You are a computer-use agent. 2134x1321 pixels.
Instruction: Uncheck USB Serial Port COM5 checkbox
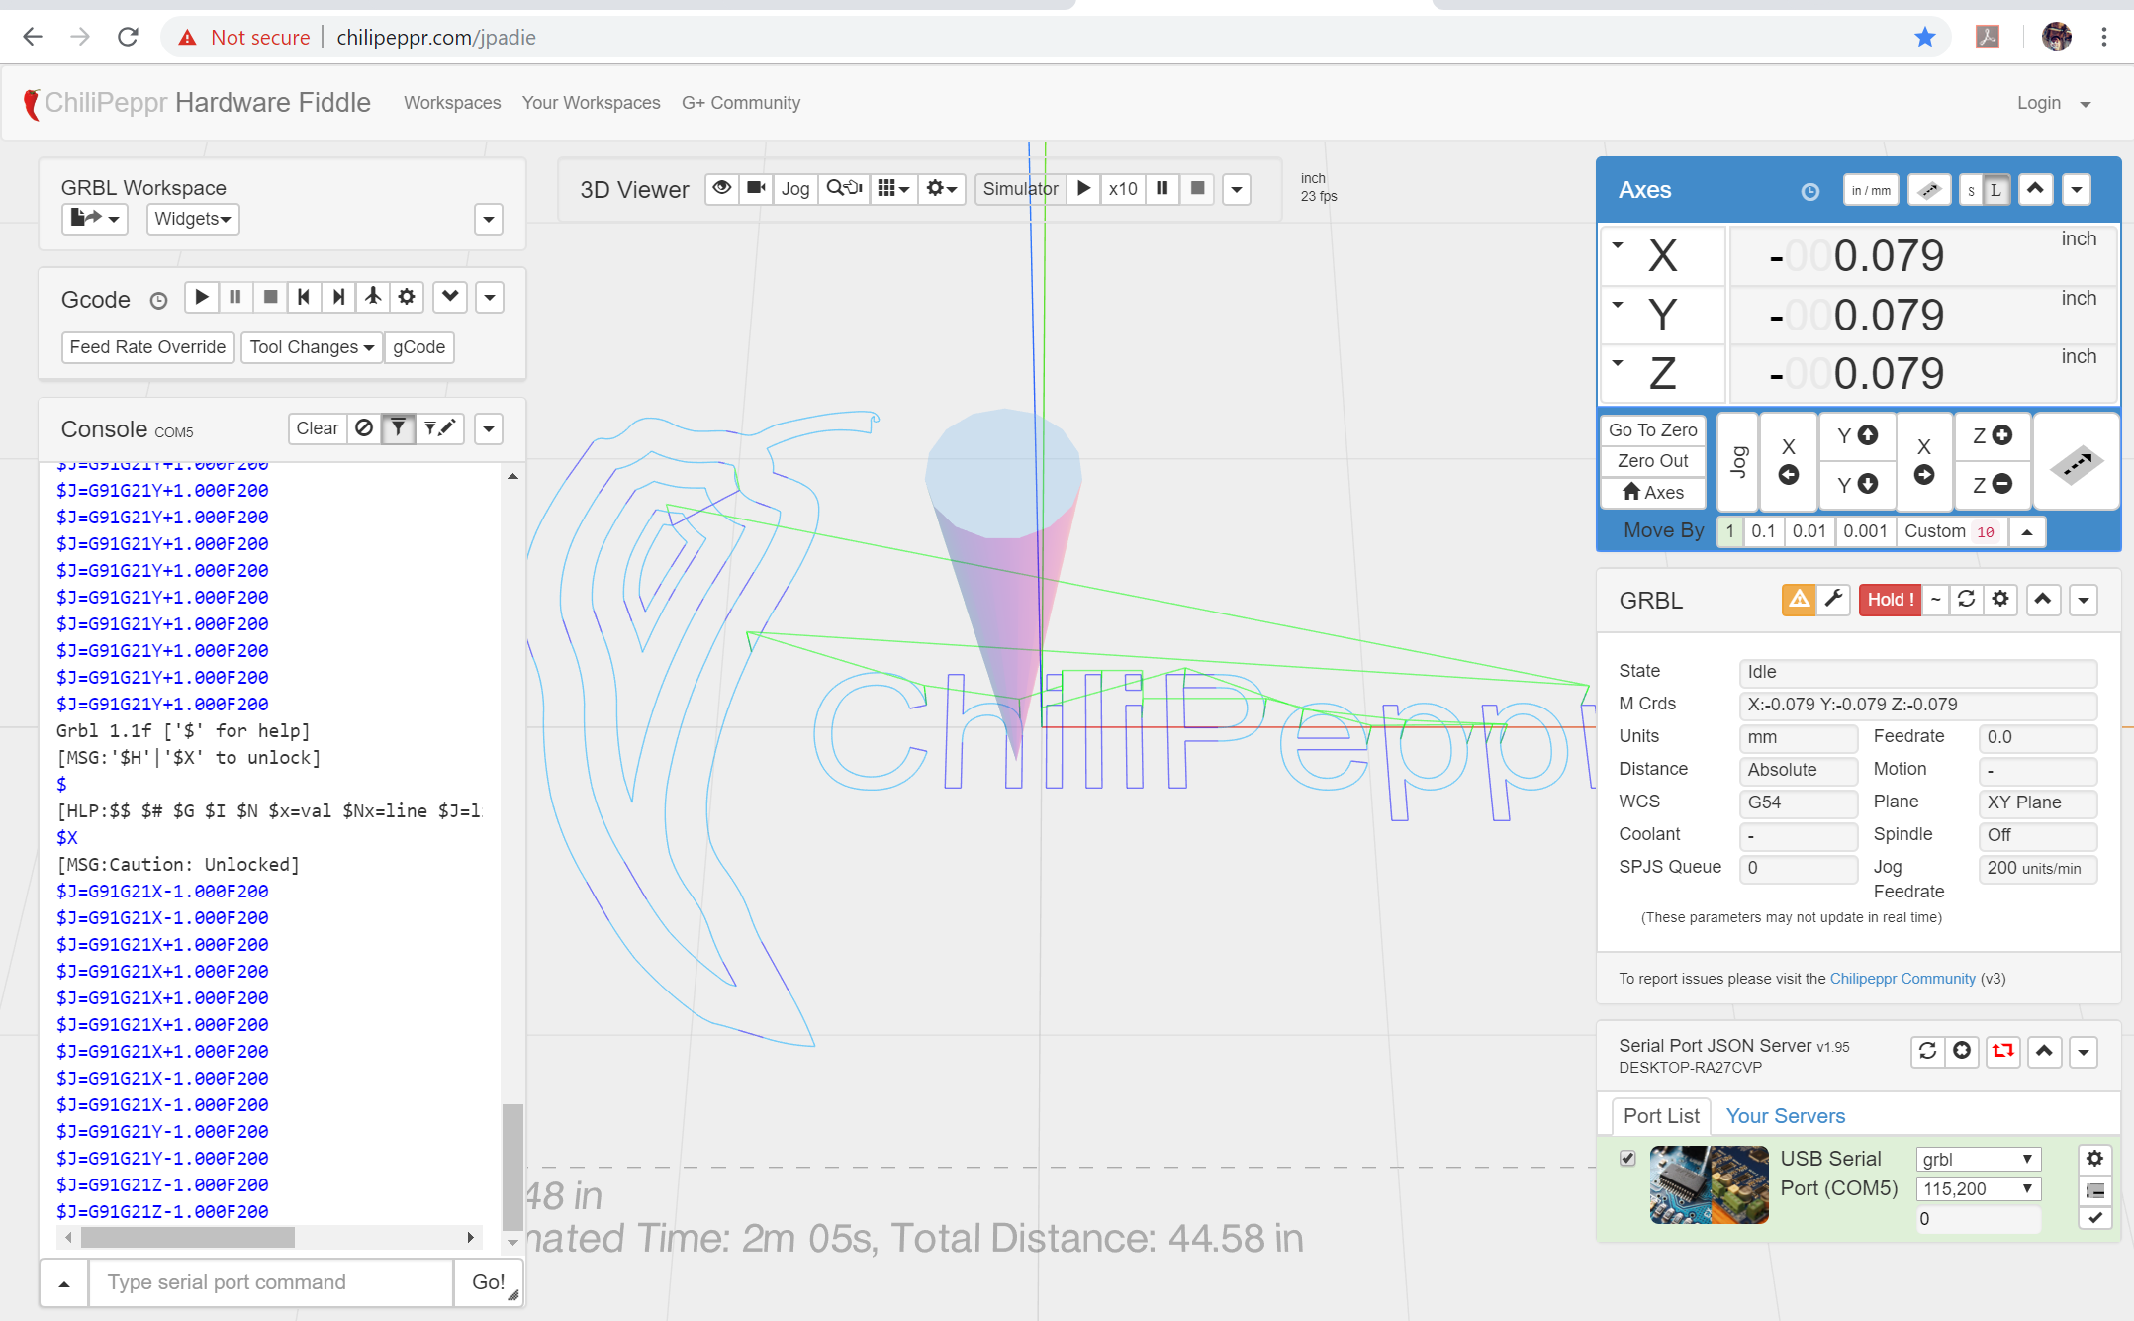click(1627, 1158)
